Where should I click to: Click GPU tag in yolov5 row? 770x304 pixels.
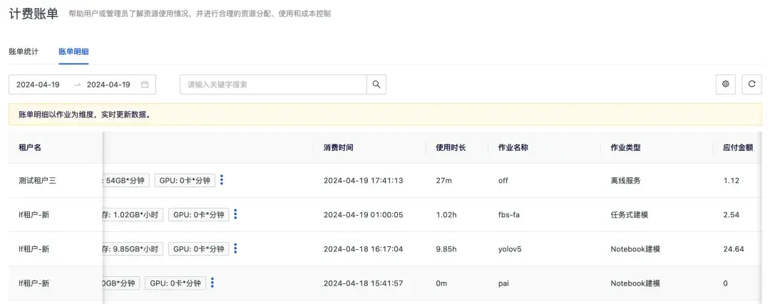click(x=199, y=249)
